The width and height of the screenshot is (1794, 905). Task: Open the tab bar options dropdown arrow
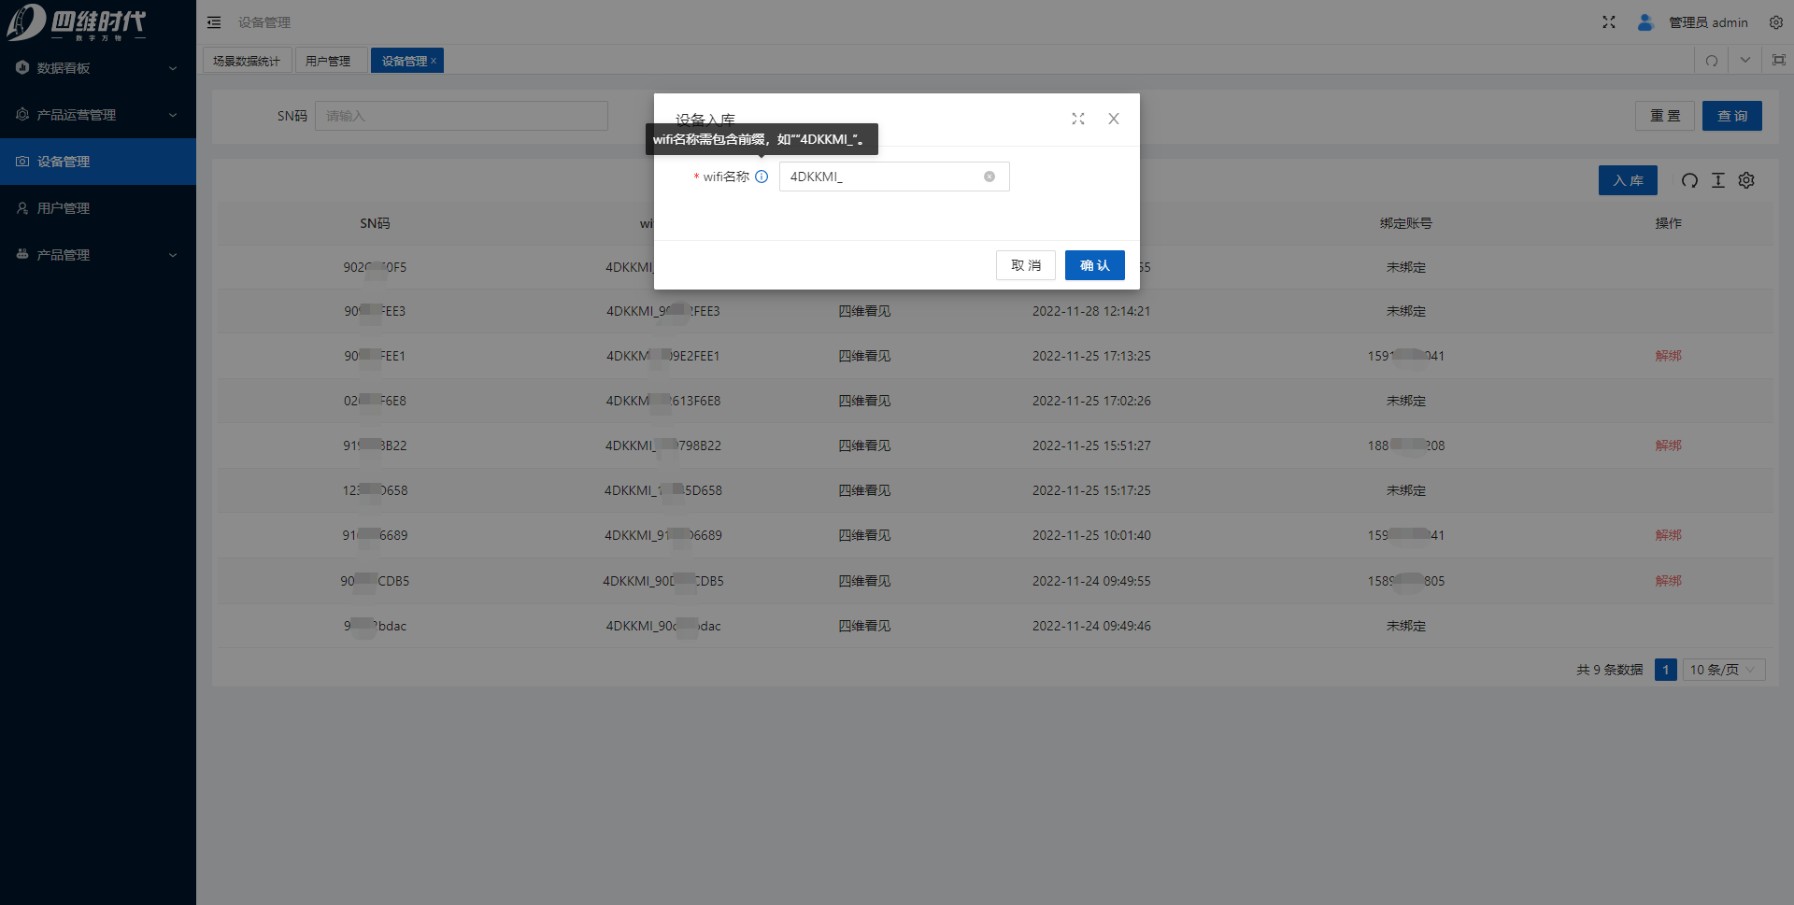click(x=1744, y=61)
